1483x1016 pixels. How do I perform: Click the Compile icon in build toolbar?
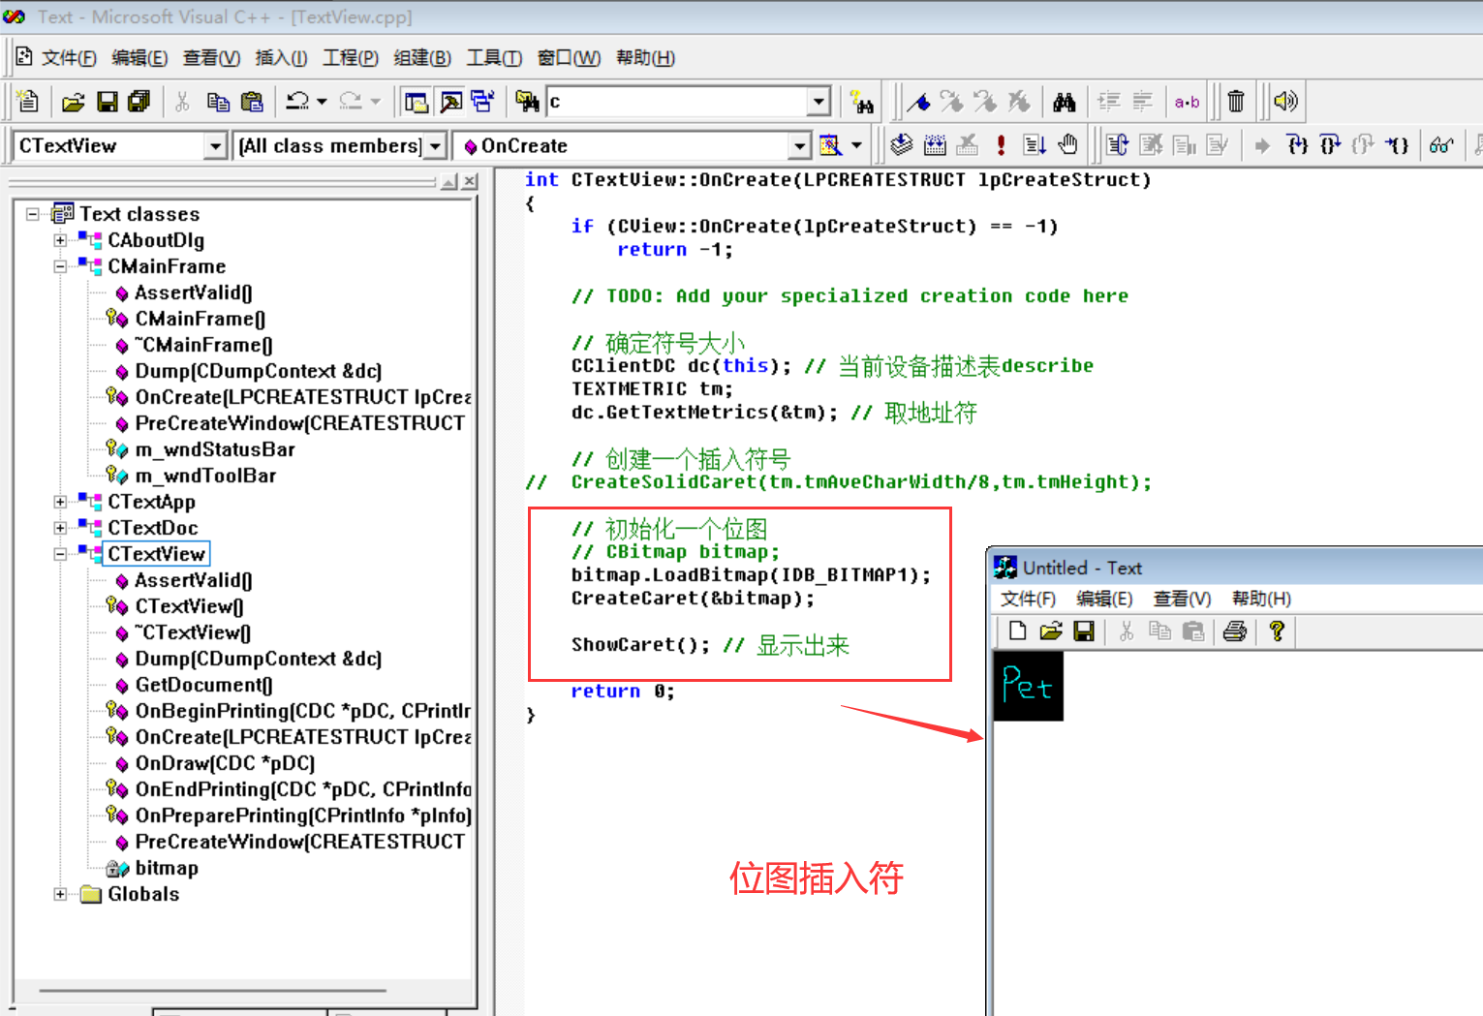pos(902,145)
